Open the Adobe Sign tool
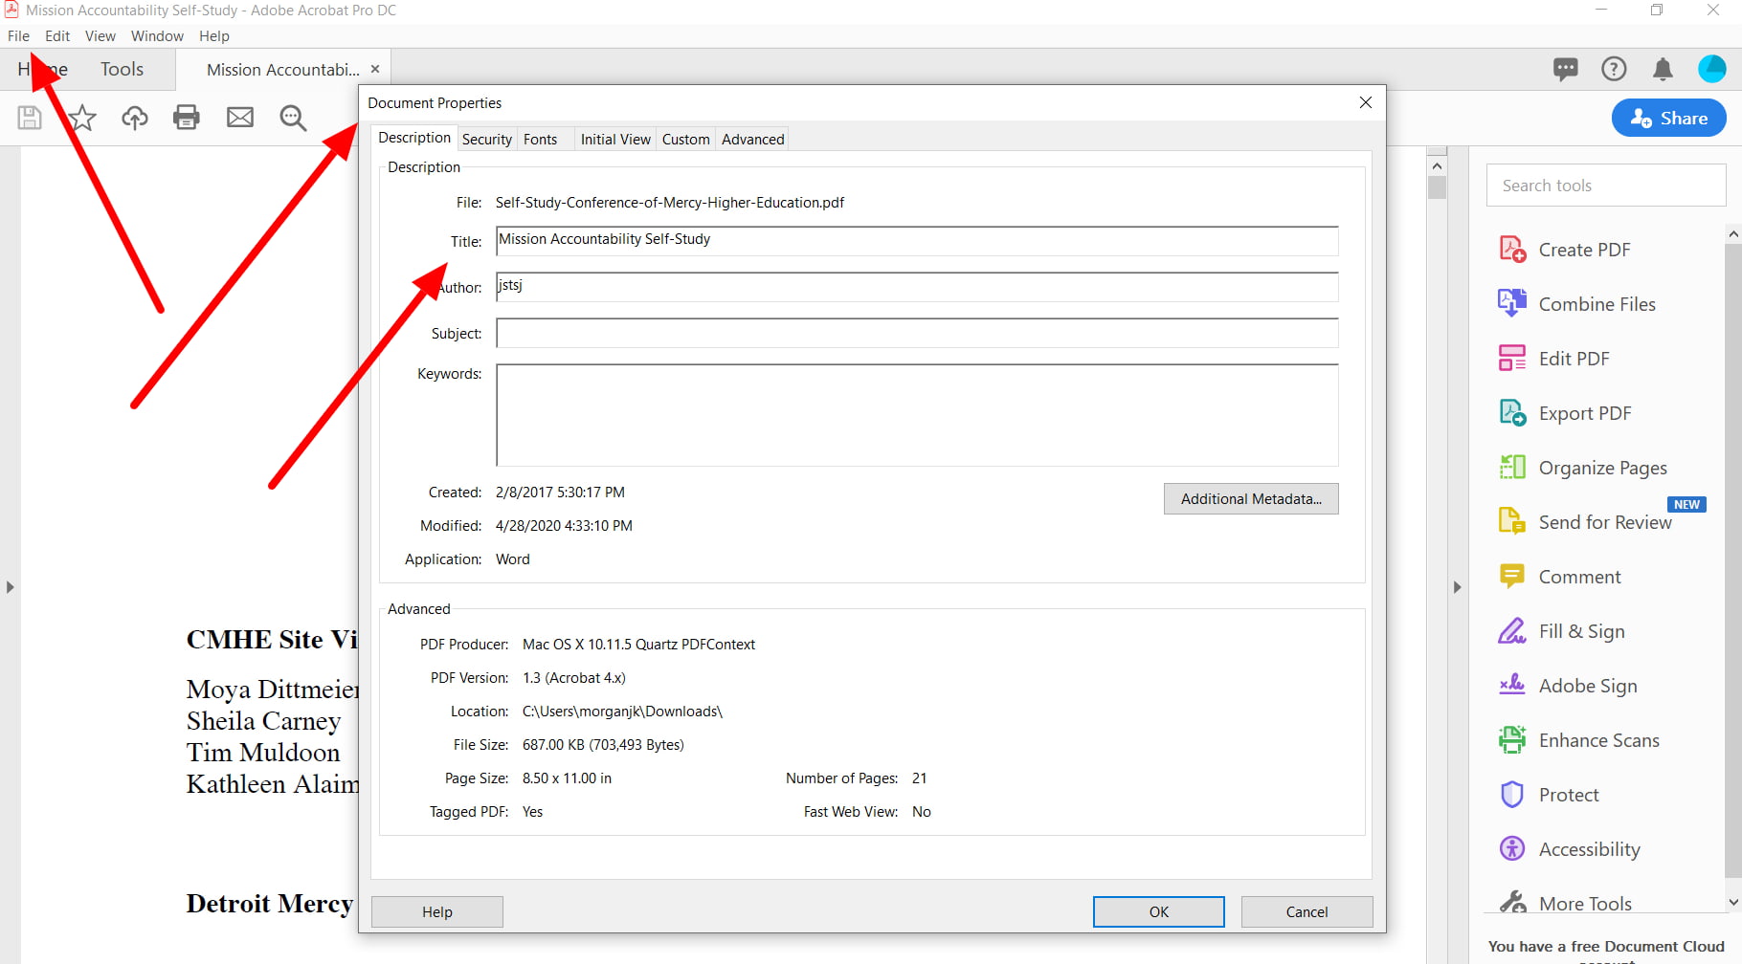Screen dimensions: 1742x964 (x=1568, y=686)
